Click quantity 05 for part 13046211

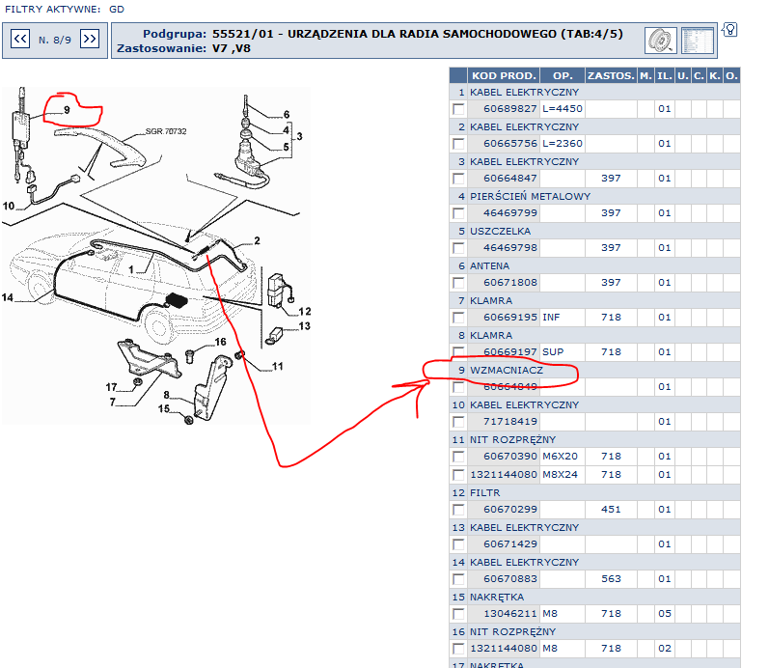pyautogui.click(x=665, y=614)
